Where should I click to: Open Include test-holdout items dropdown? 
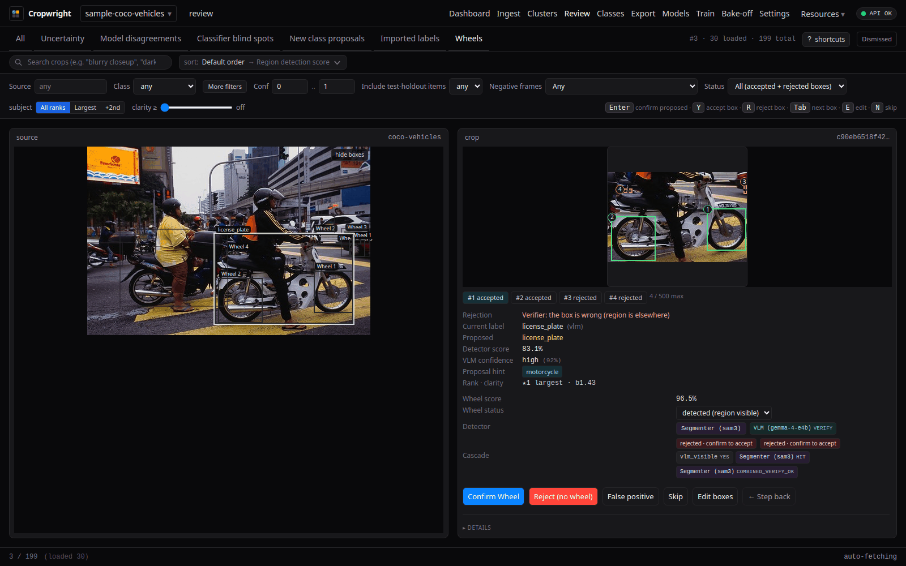pos(465,87)
